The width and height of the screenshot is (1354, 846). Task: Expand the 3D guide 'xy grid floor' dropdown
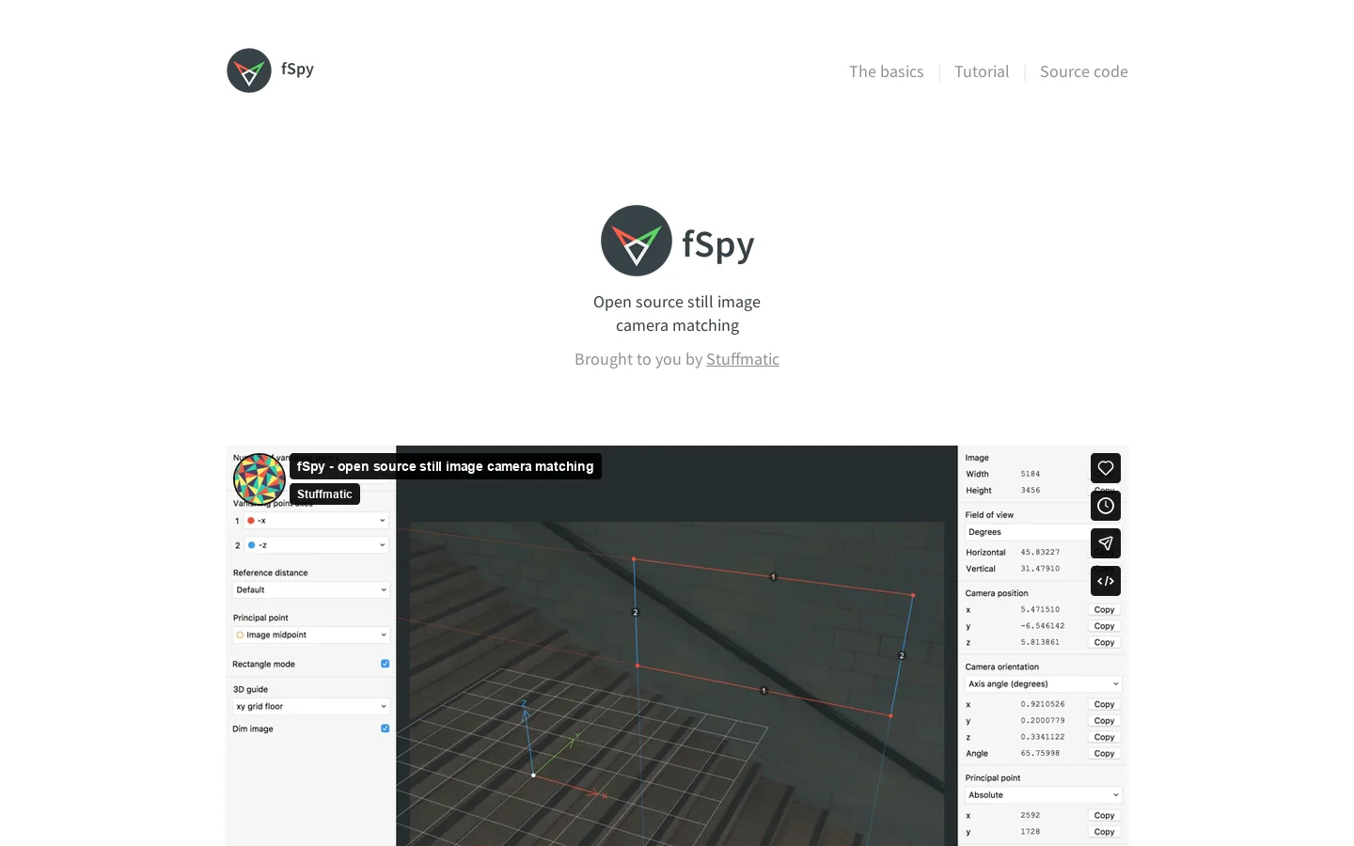(x=311, y=707)
